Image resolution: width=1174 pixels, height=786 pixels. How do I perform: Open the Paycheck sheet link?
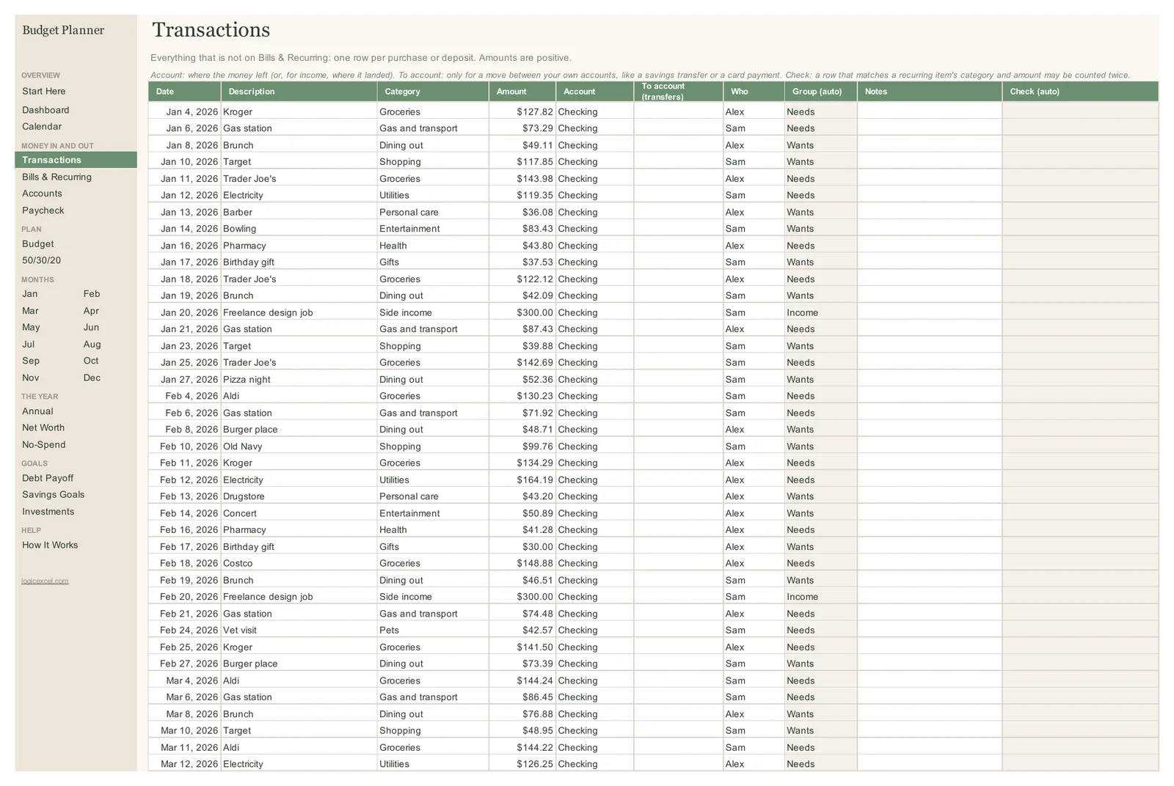[x=43, y=210]
